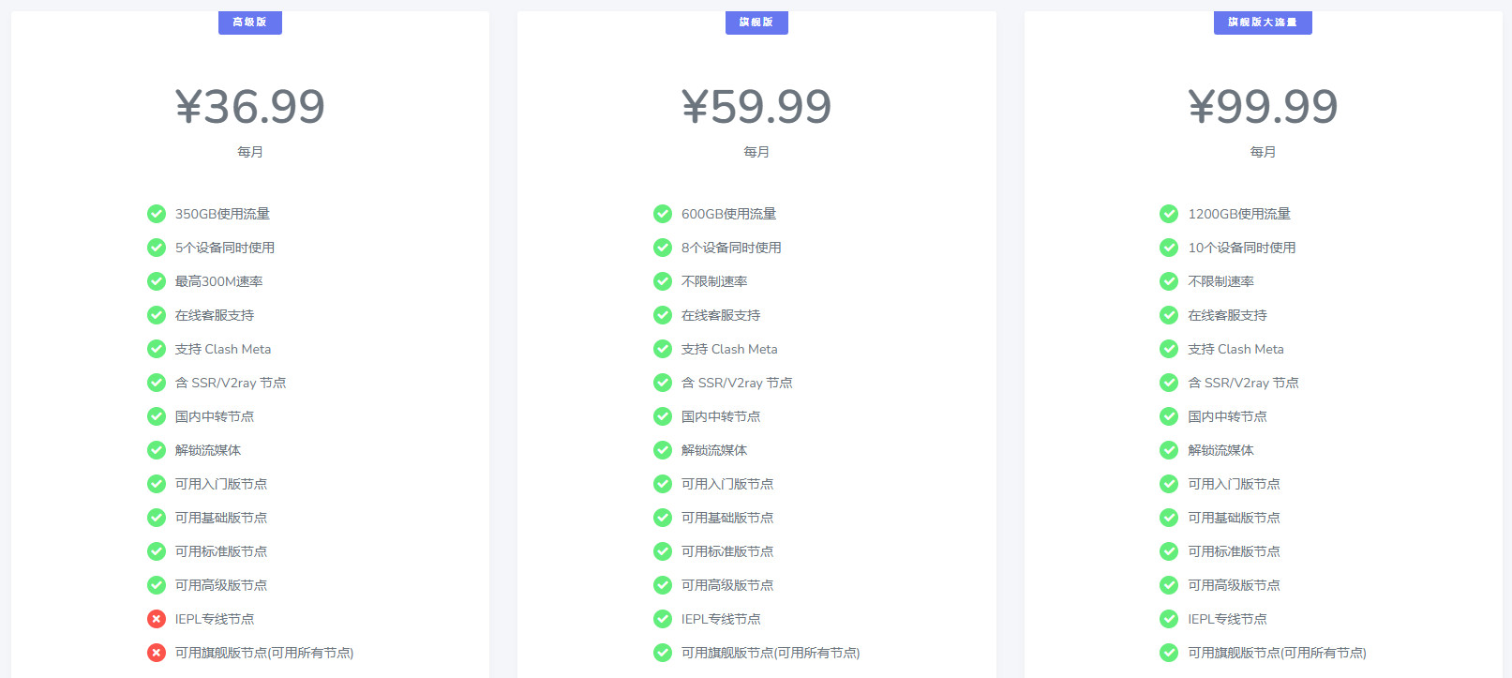Click the red cross beside IEPL专线节点
This screenshot has width=1512, height=678.
tap(157, 619)
